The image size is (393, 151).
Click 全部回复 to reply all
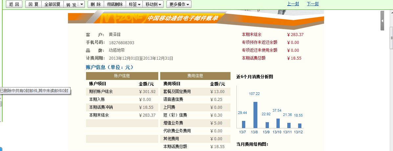52,4
